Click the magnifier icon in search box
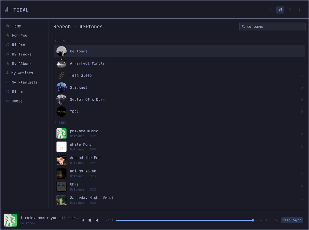This screenshot has width=309, height=230. (x=243, y=26)
